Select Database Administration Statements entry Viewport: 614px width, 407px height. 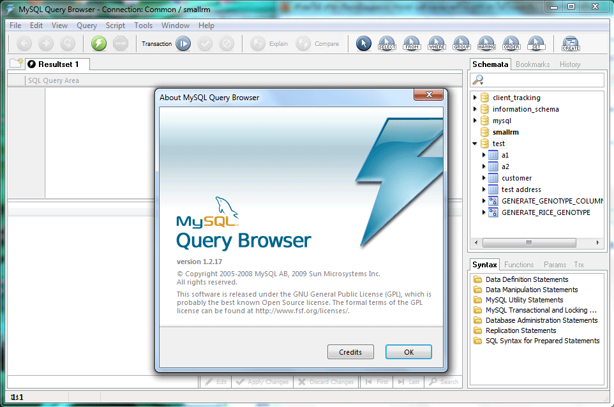(x=541, y=320)
